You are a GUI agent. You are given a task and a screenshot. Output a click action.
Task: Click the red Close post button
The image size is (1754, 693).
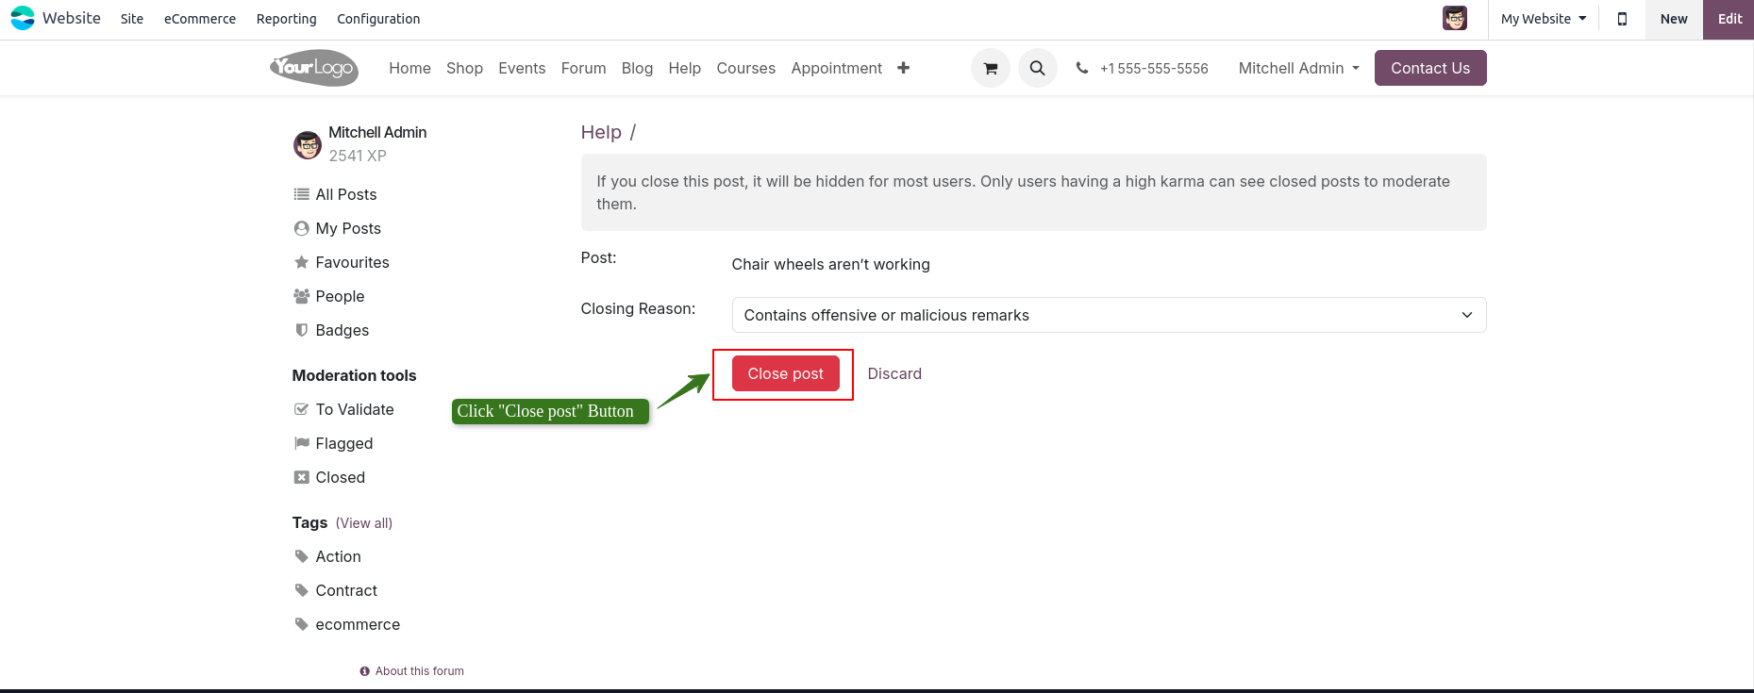tap(785, 374)
